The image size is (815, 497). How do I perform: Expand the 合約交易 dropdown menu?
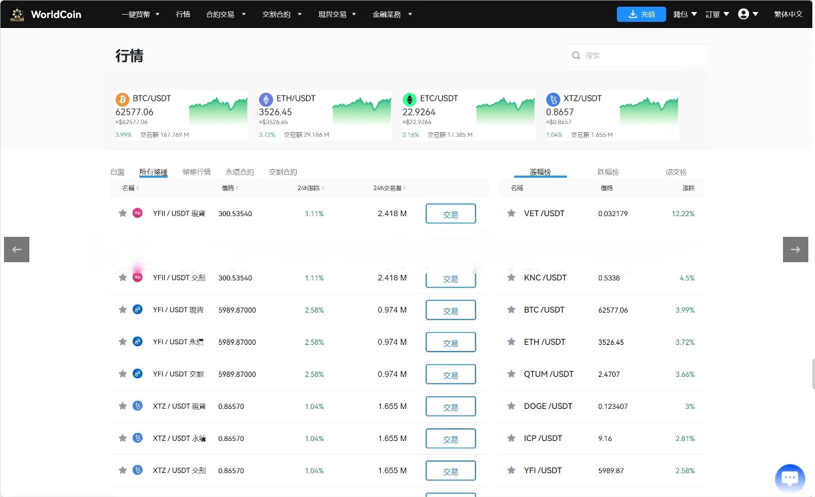[226, 14]
